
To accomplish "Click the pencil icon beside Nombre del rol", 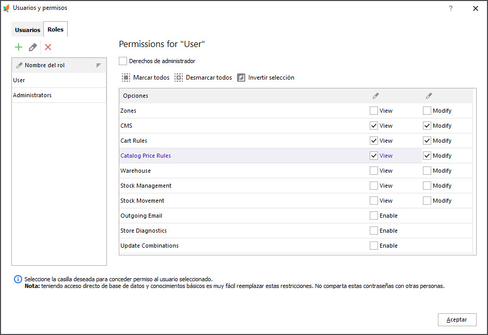I will (19, 65).
